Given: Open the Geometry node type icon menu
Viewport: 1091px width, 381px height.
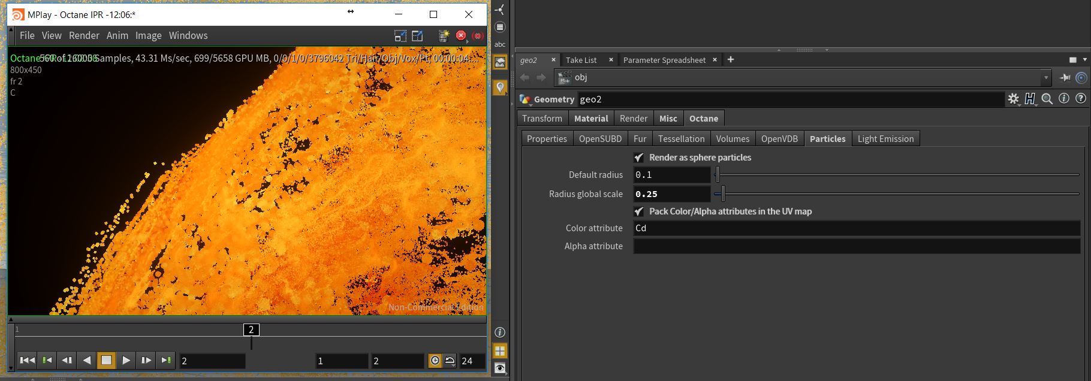Looking at the screenshot, I should [x=525, y=99].
